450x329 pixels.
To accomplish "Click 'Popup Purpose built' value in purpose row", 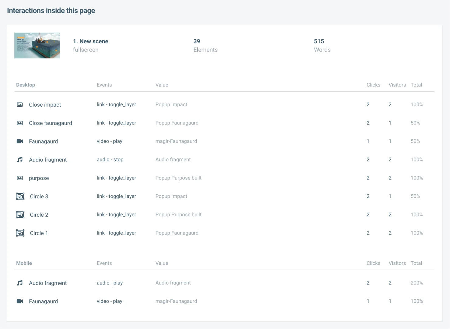I will click(x=178, y=178).
